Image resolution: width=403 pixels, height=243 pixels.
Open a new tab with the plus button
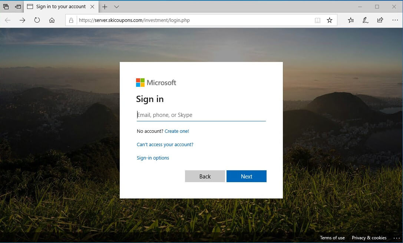105,7
